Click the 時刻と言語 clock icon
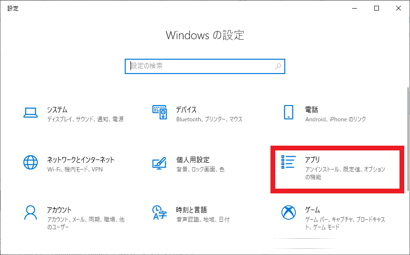The image size is (410, 255). tap(160, 212)
